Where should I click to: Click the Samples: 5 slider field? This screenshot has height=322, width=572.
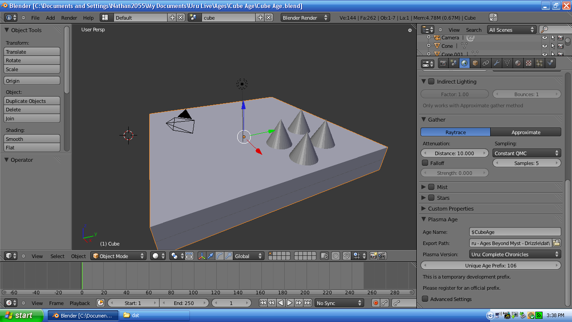527,163
